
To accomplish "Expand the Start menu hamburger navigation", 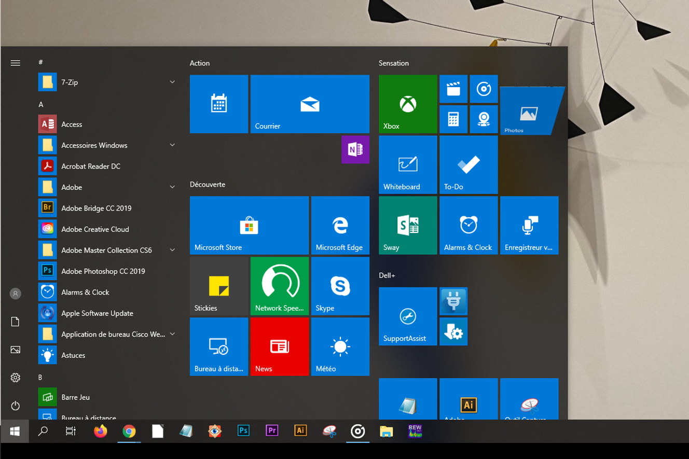I will tap(15, 63).
